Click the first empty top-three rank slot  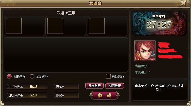click(x=14, y=26)
